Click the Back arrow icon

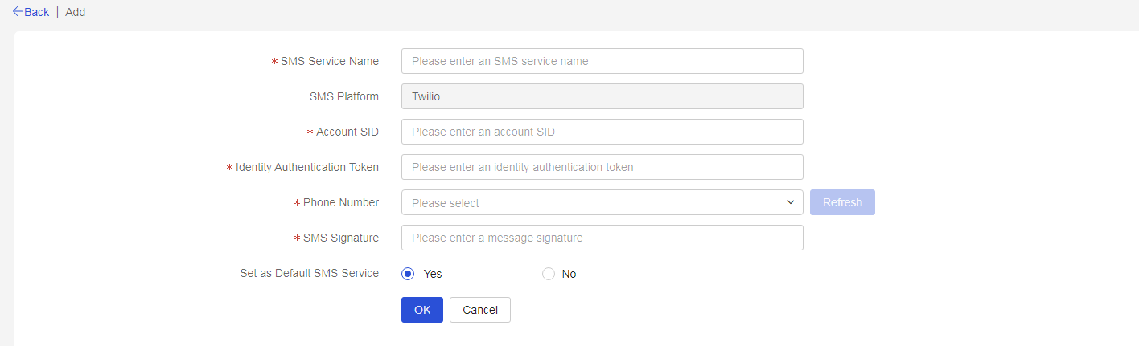18,12
